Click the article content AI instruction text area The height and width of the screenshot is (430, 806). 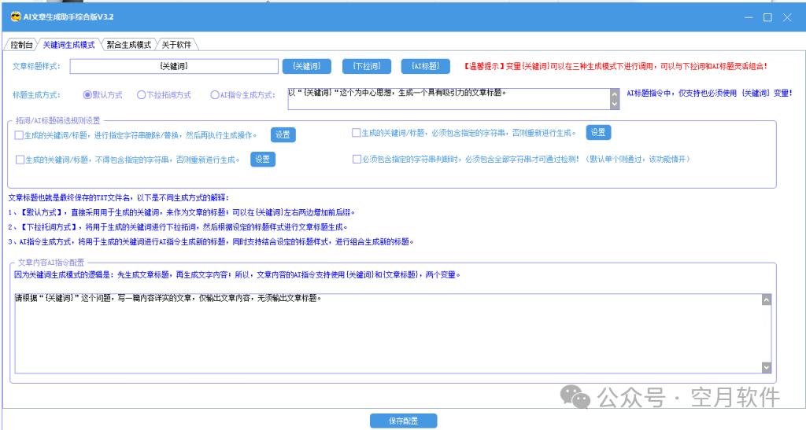(388, 333)
